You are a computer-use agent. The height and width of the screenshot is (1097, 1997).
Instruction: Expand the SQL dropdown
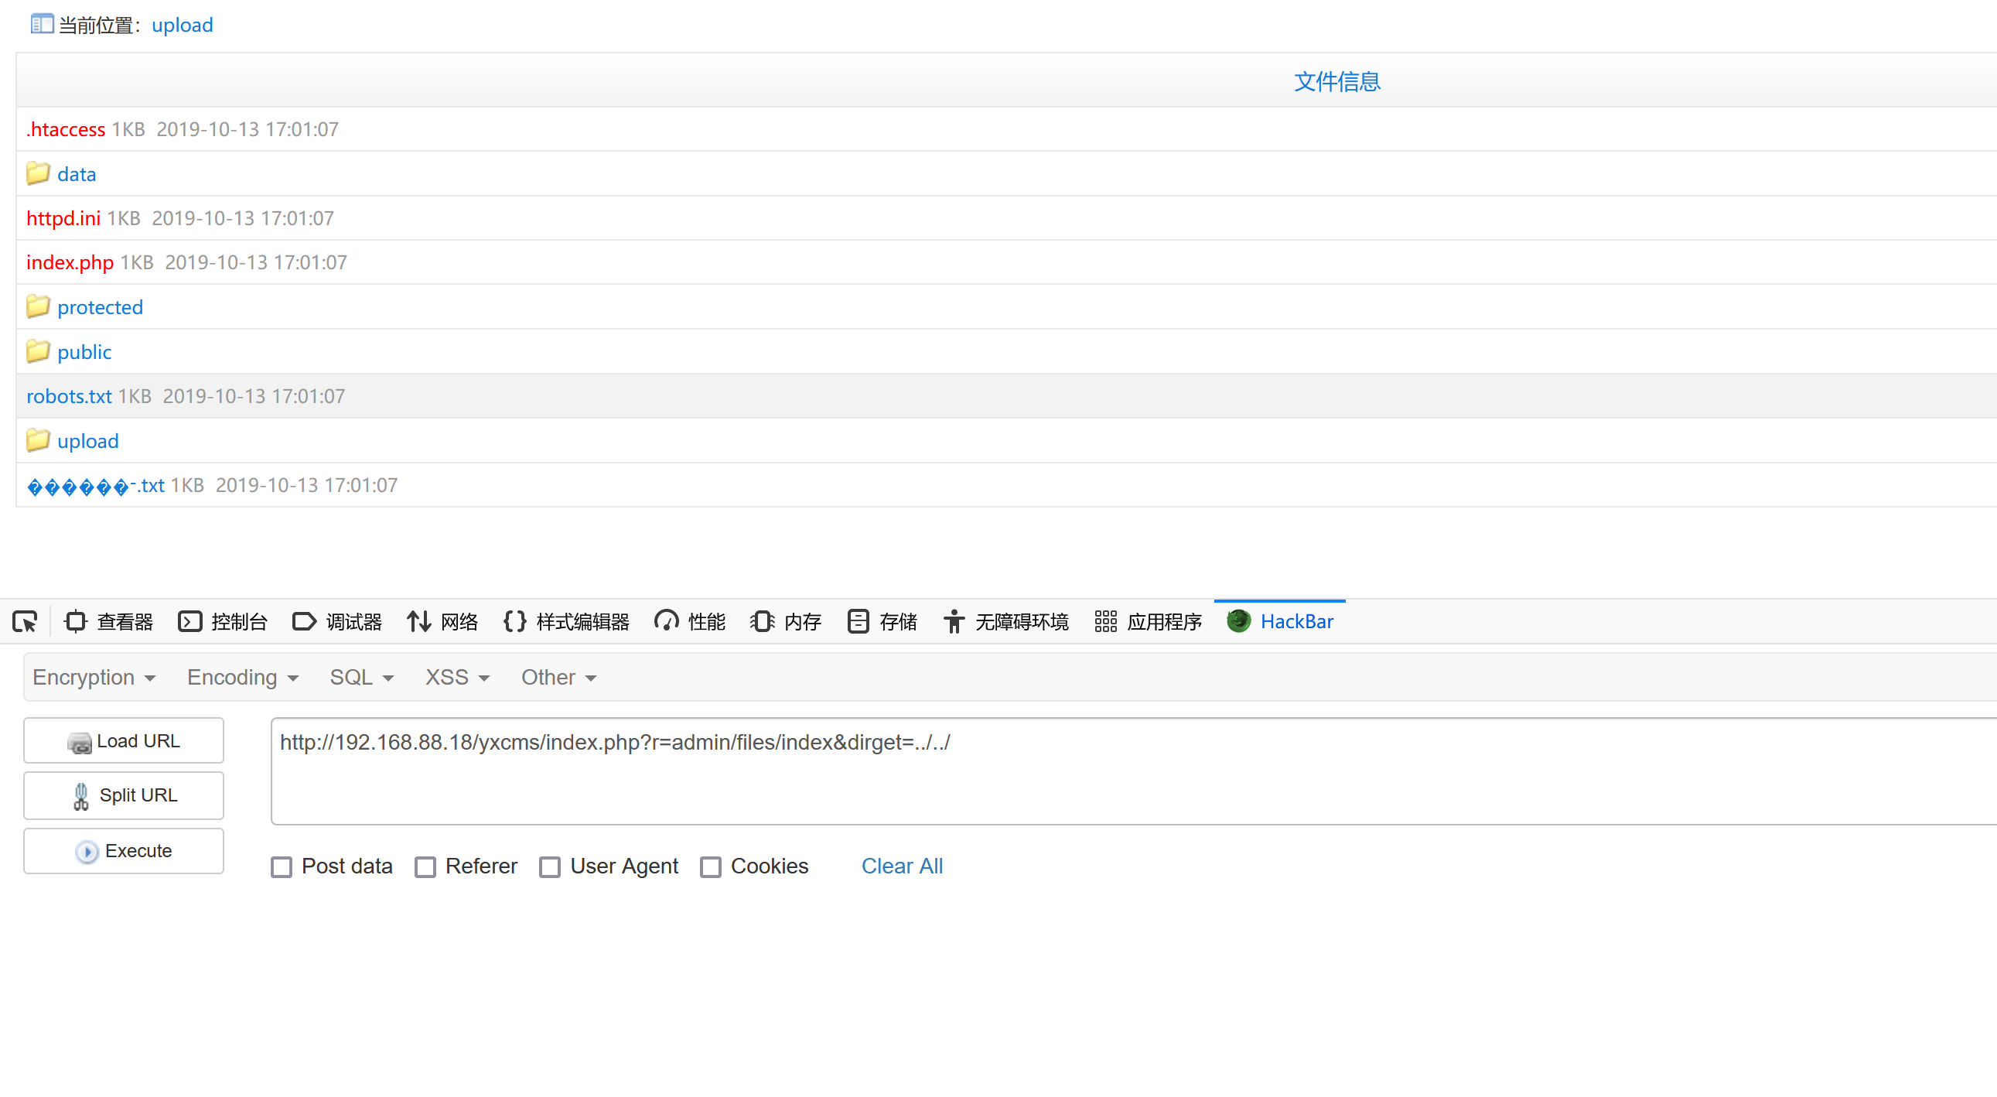pyautogui.click(x=361, y=678)
